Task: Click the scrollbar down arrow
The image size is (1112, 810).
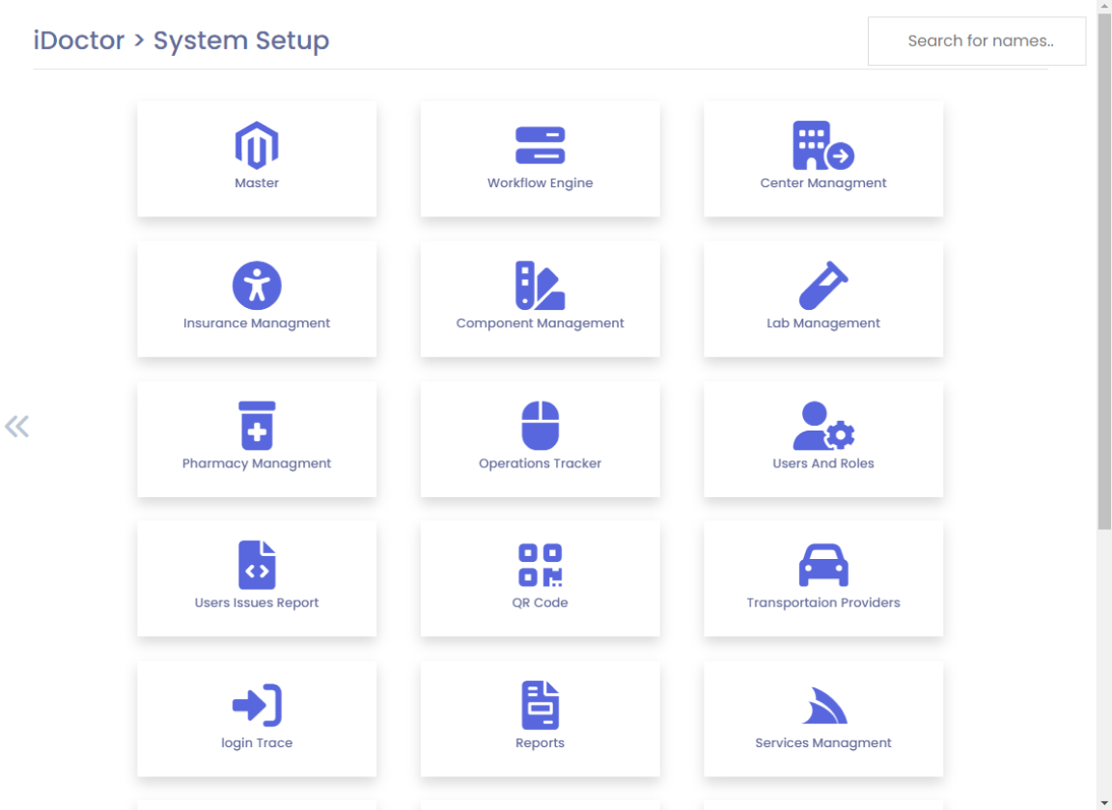Action: [1104, 802]
